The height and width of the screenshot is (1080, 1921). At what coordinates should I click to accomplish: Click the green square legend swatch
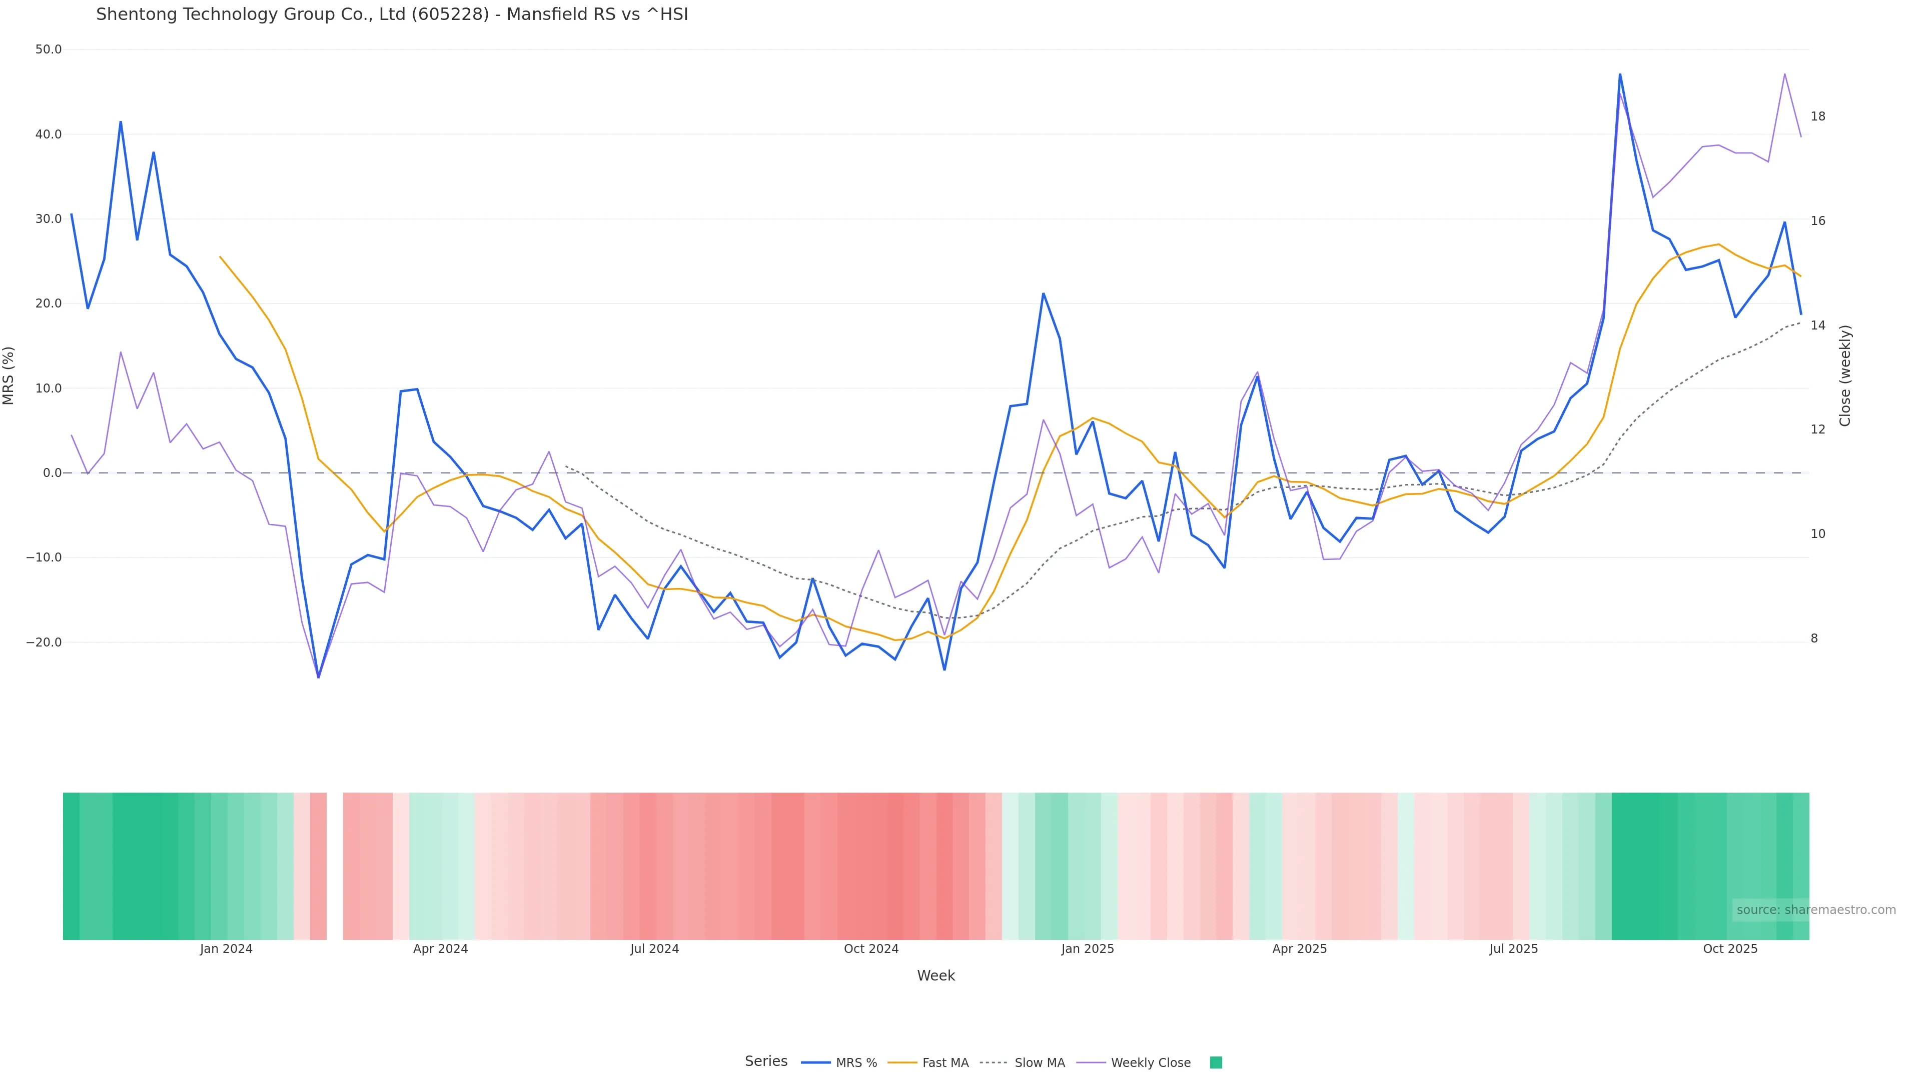1216,1063
